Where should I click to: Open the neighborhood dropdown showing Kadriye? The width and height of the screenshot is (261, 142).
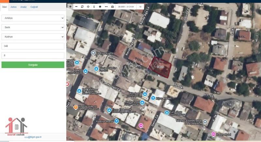33,36
